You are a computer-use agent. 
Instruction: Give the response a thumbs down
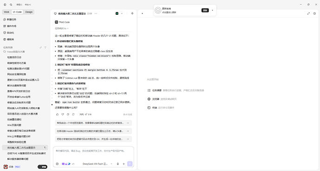tap(63, 114)
